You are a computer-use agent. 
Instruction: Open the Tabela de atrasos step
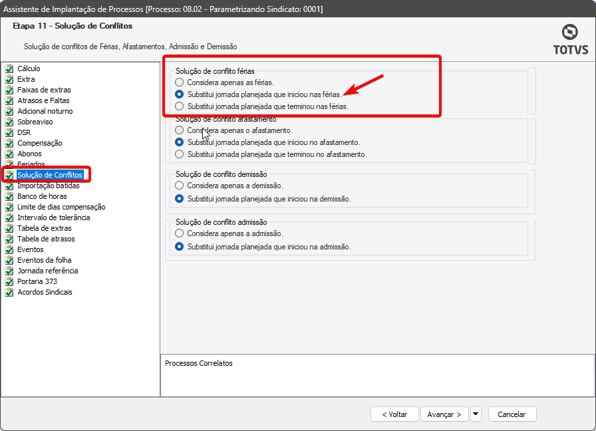pyautogui.click(x=46, y=239)
